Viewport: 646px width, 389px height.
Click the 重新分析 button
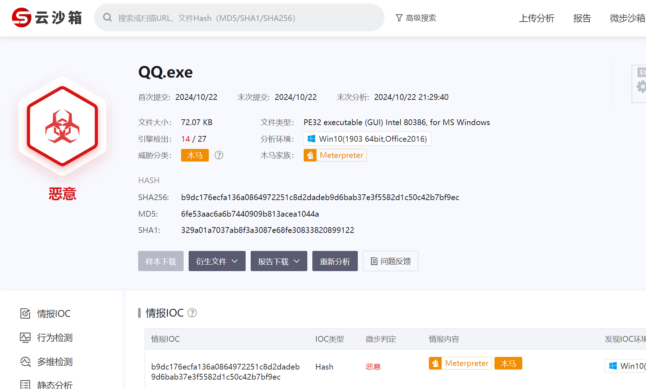coord(335,261)
